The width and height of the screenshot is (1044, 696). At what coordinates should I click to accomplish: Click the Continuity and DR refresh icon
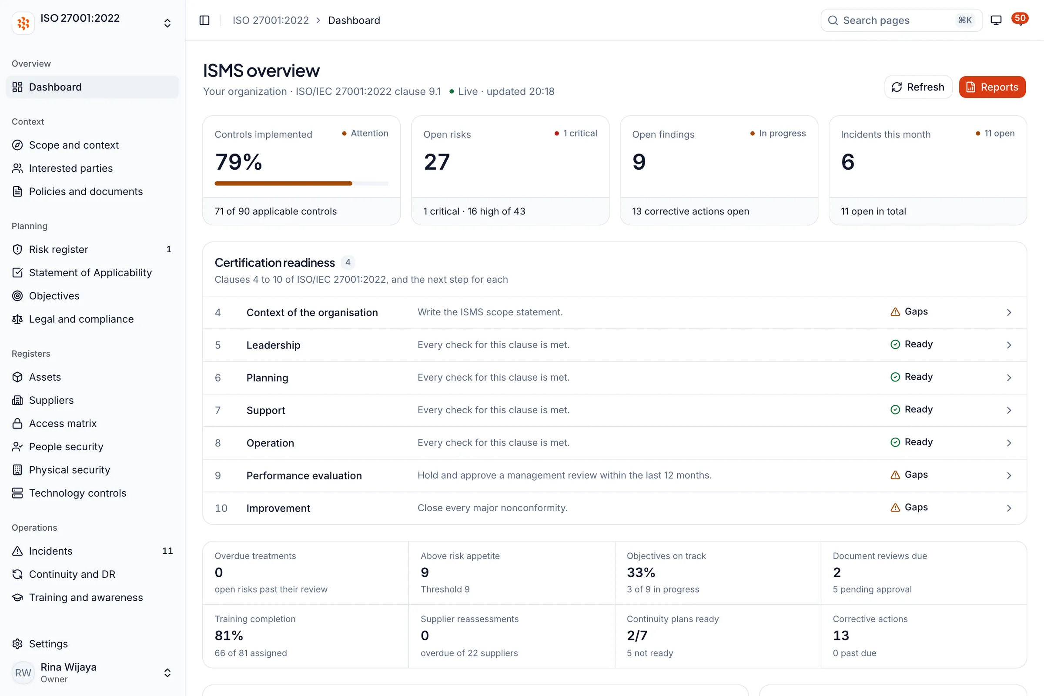pyautogui.click(x=17, y=574)
